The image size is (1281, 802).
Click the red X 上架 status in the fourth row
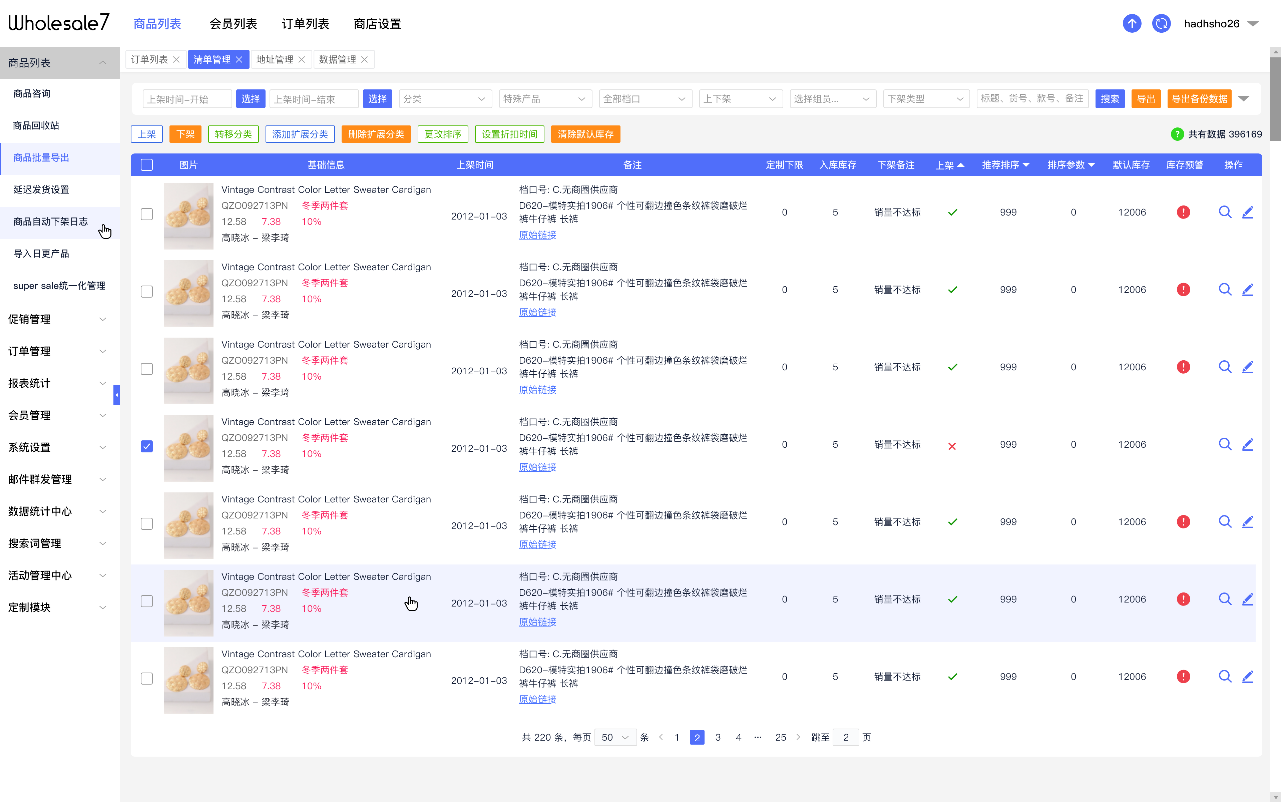[x=952, y=446]
